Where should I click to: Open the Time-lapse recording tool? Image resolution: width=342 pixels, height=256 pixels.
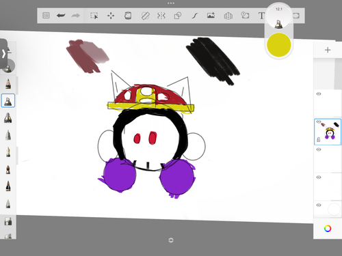click(245, 15)
